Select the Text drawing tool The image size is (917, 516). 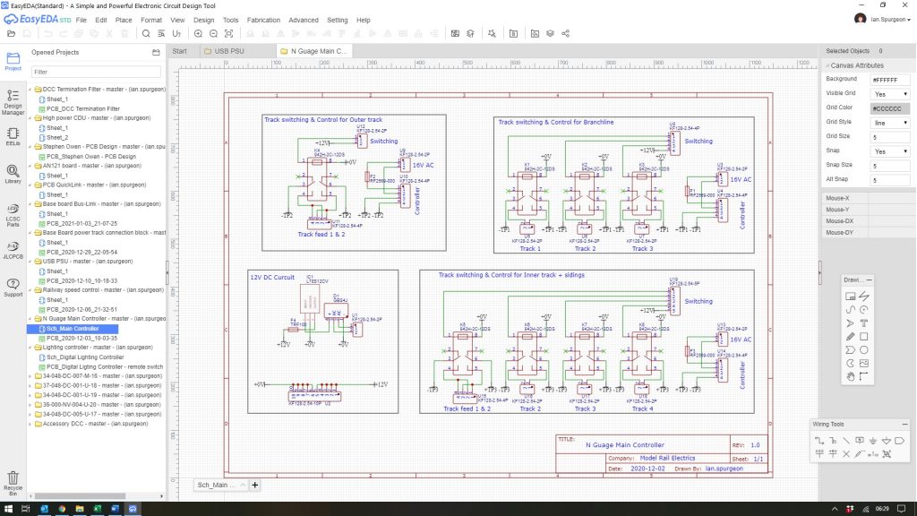point(864,322)
